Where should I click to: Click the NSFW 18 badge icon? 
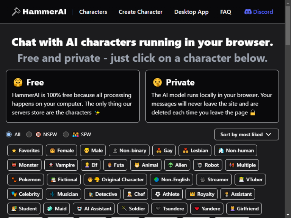tap(38, 134)
